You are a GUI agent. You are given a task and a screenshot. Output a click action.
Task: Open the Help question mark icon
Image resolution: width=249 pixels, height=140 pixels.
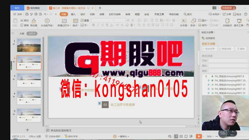245,14
